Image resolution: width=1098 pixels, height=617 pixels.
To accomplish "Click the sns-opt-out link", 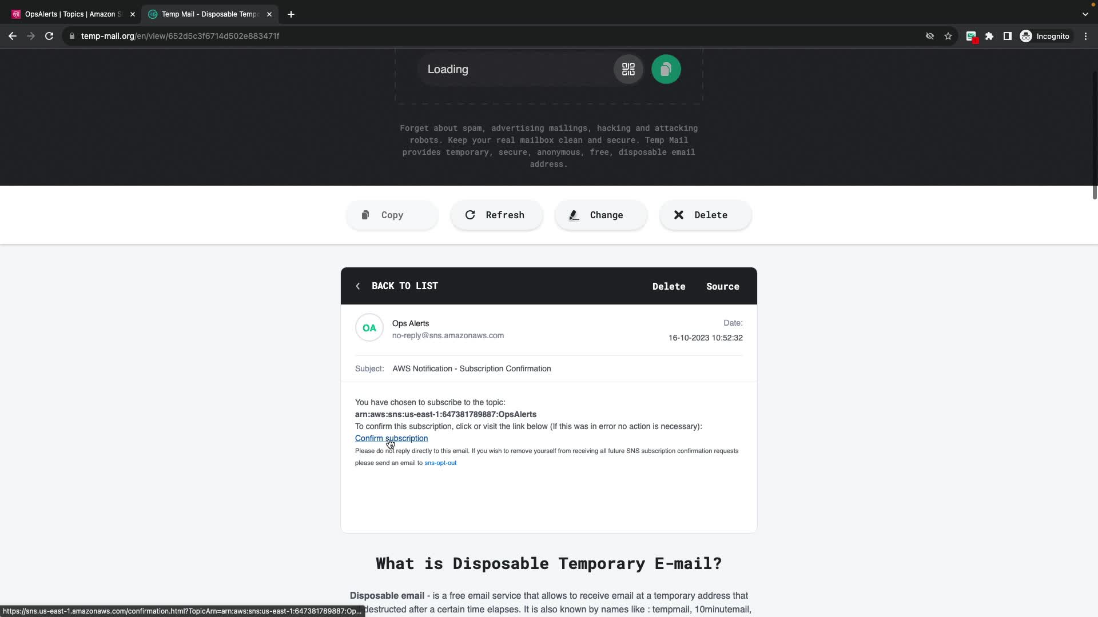I will coord(440,463).
